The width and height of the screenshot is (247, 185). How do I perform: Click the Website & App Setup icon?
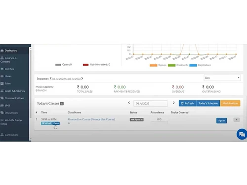[x=2, y=120]
